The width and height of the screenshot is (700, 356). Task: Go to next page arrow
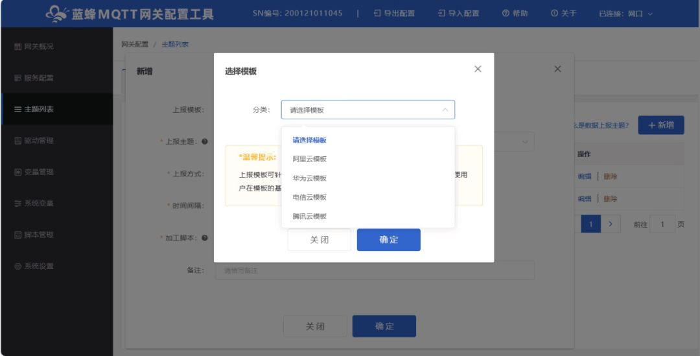[611, 224]
